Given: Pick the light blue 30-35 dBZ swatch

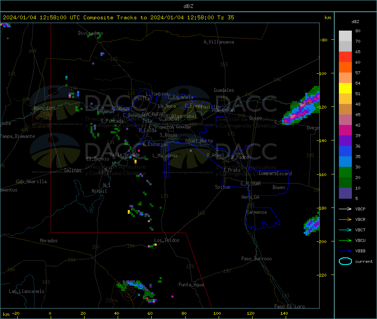Looking at the screenshot, I should [x=345, y=162].
